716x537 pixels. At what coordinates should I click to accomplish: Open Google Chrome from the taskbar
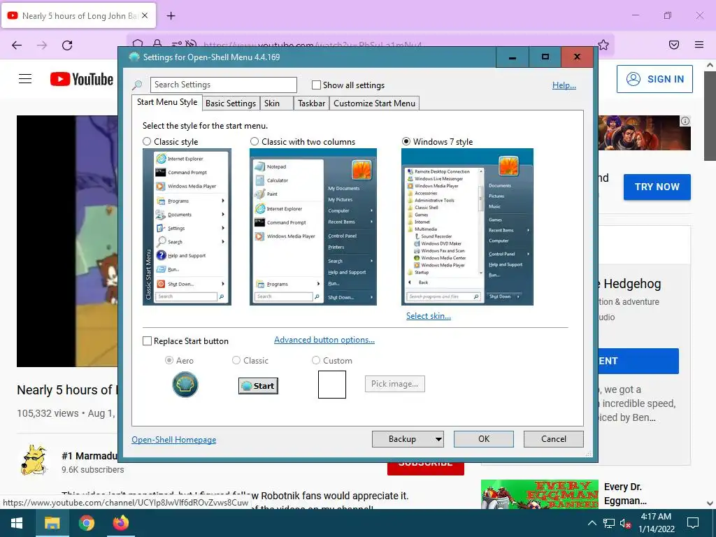[x=86, y=523]
